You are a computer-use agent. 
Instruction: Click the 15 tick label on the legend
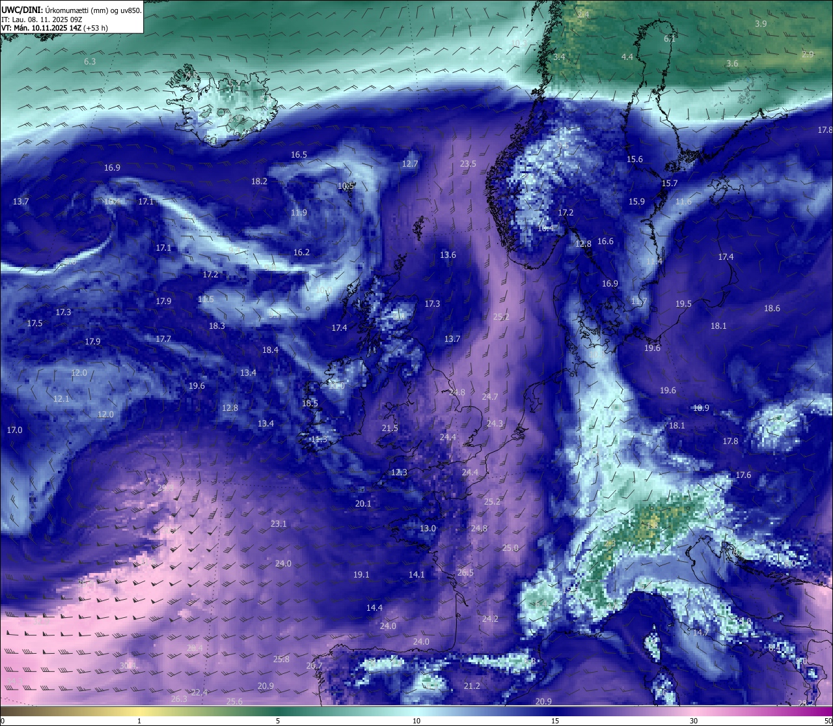[x=555, y=721]
